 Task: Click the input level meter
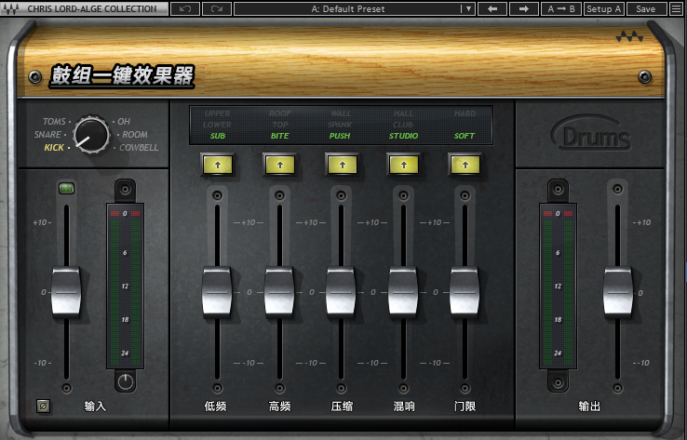point(126,286)
